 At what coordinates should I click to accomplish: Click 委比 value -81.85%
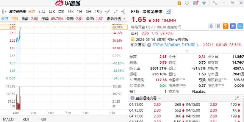(198, 68)
